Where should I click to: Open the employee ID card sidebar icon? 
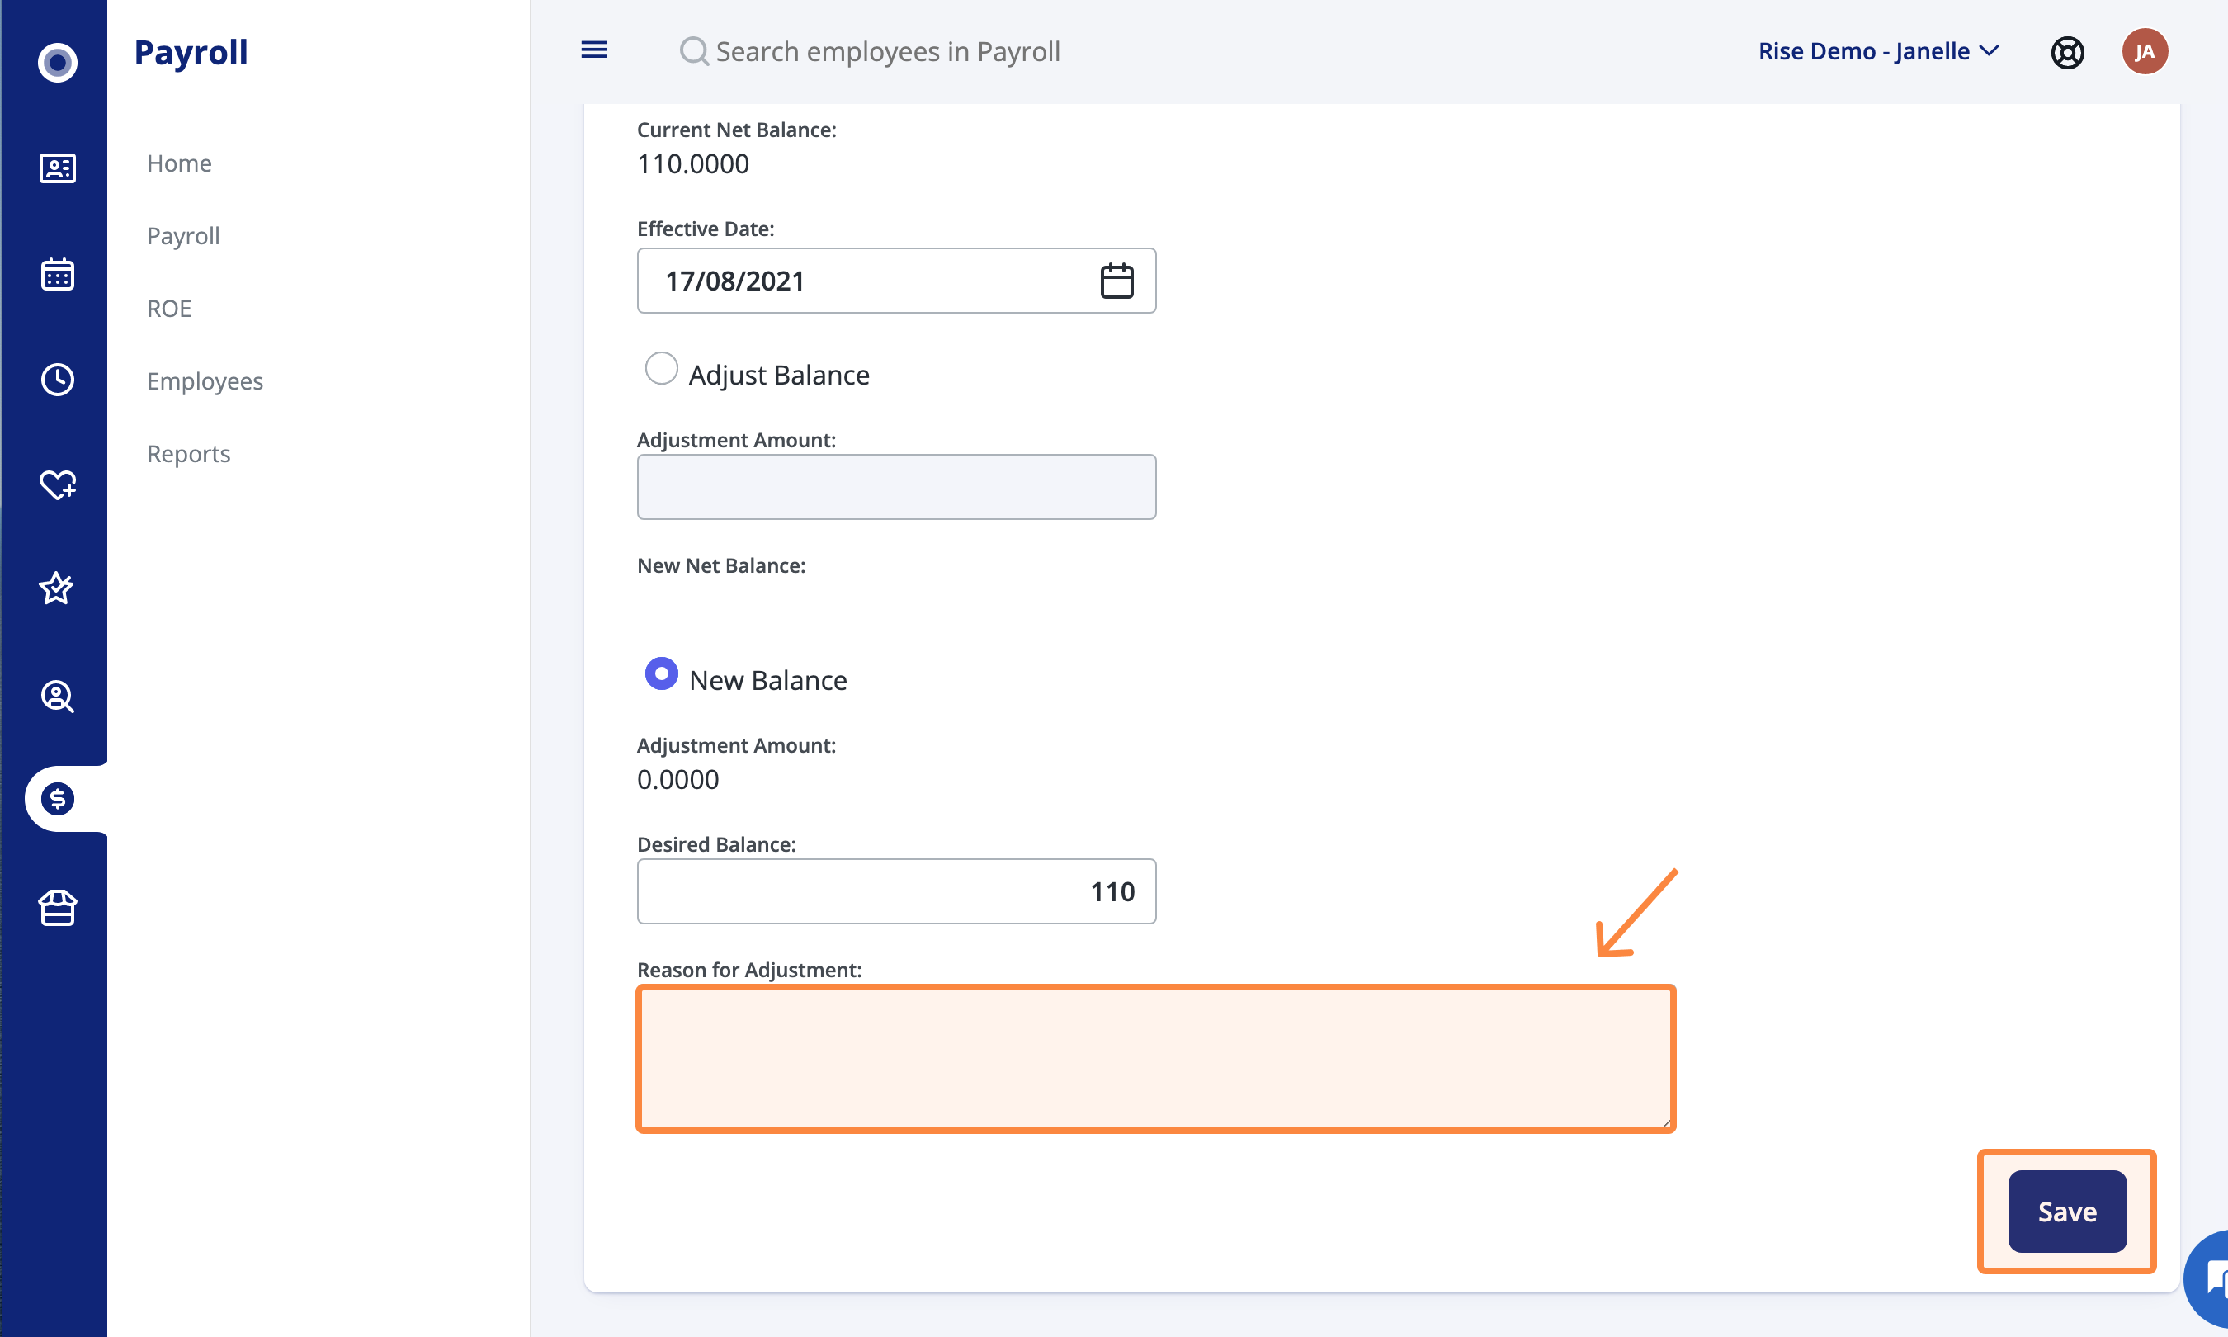pos(58,168)
